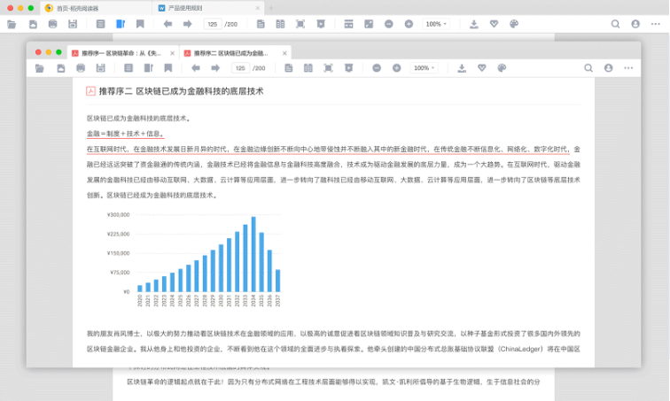Click the page number field showing 125 in front window
Image resolution: width=670 pixels, height=401 pixels.
[x=240, y=68]
